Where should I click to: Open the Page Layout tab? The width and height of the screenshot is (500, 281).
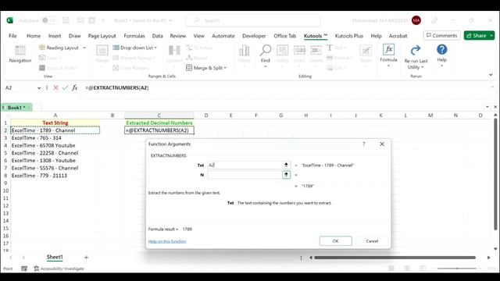(102, 36)
